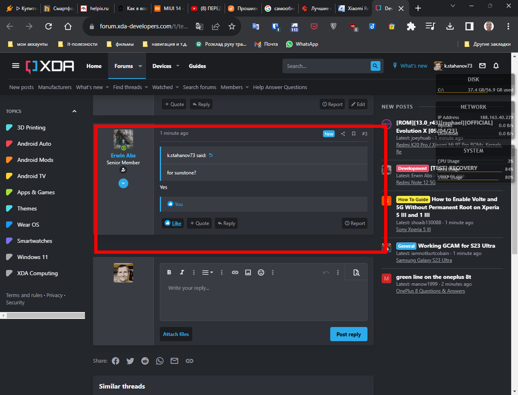Open the Chrome three-dot menu
This screenshot has height=395, width=518.
[x=508, y=27]
